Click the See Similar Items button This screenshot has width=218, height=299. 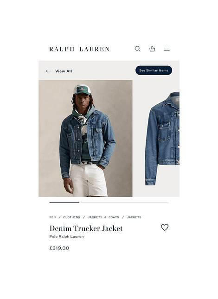point(154,70)
